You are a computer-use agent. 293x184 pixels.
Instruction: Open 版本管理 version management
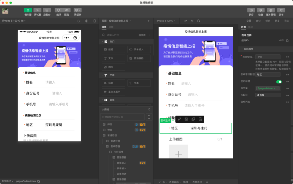click(x=271, y=10)
